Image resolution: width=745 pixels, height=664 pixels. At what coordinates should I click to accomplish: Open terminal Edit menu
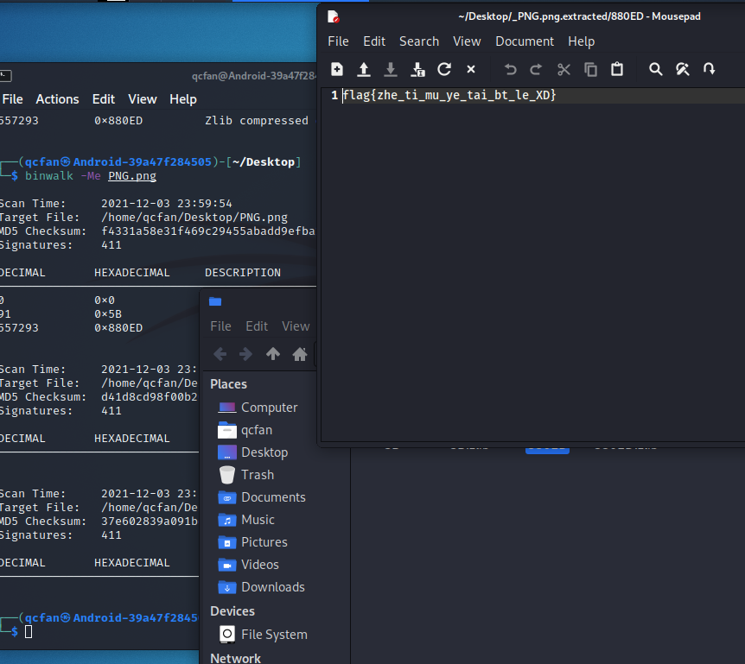click(x=104, y=99)
